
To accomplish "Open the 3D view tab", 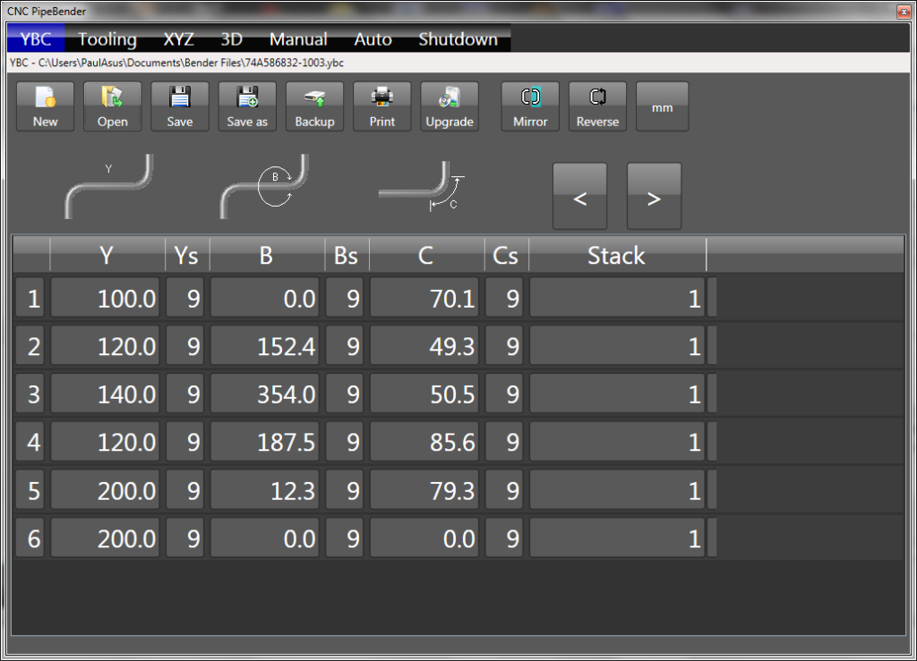I will 232,39.
